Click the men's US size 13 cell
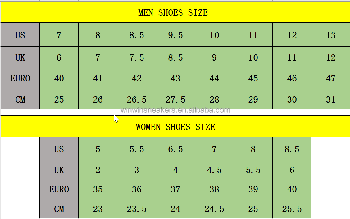Screen dimensions: 350x219 331,35
